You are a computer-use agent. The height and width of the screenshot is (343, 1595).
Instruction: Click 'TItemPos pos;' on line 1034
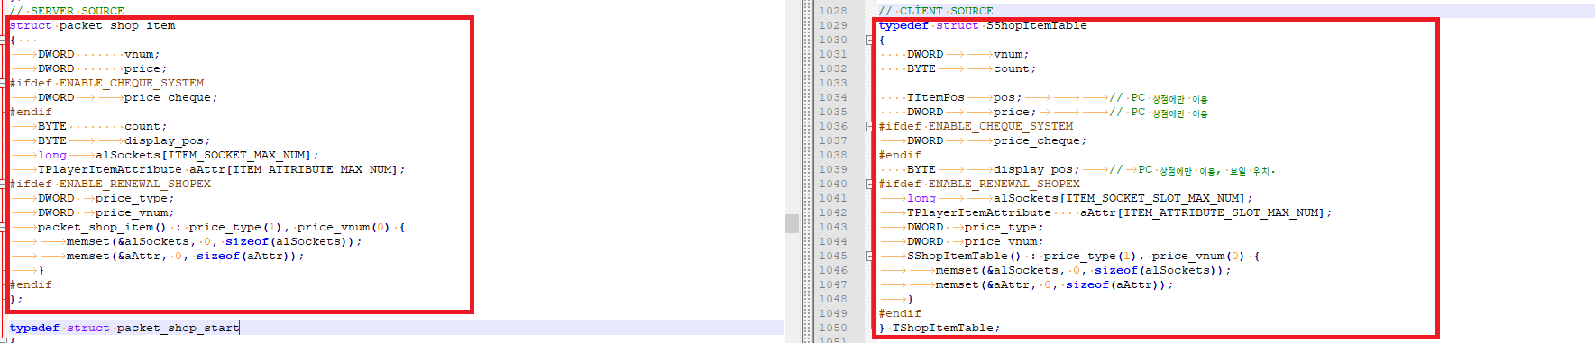(x=965, y=97)
